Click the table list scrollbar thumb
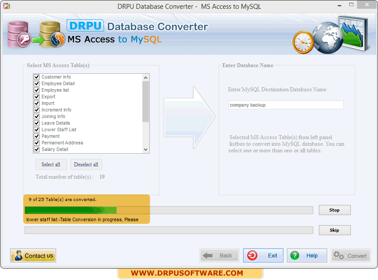The width and height of the screenshot is (378, 280). (x=145, y=101)
